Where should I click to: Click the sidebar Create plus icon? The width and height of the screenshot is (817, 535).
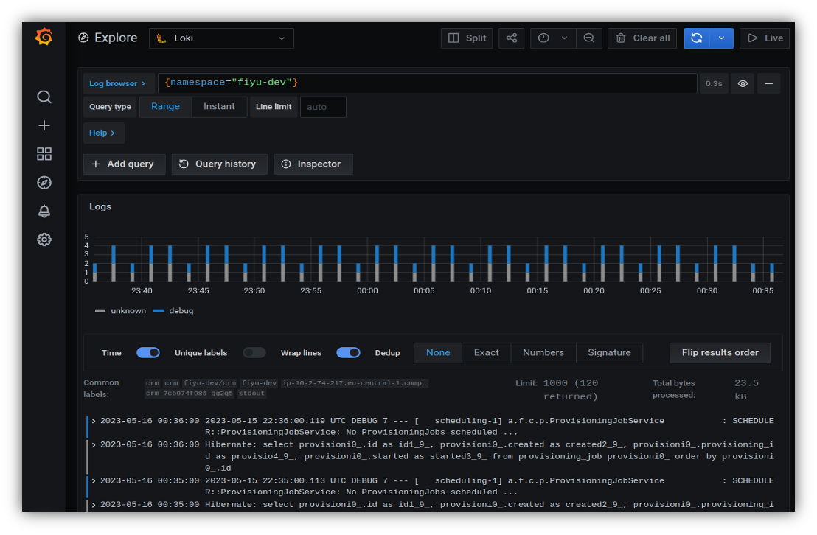coord(44,125)
